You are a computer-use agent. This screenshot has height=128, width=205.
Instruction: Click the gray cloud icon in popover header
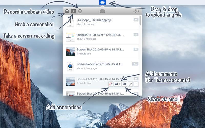click(x=102, y=11)
